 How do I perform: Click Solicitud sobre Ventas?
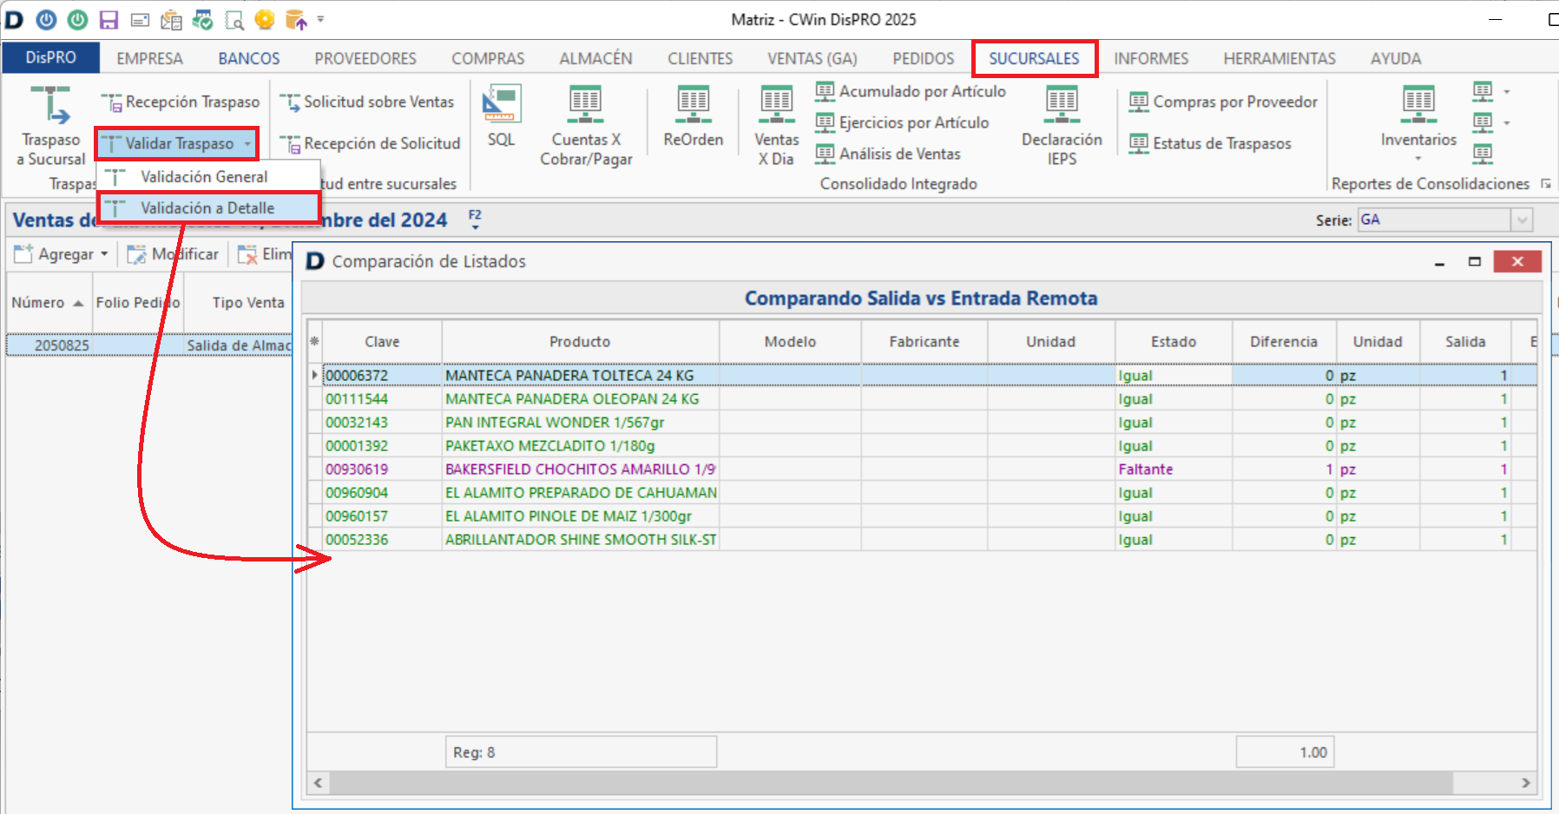coord(367,102)
